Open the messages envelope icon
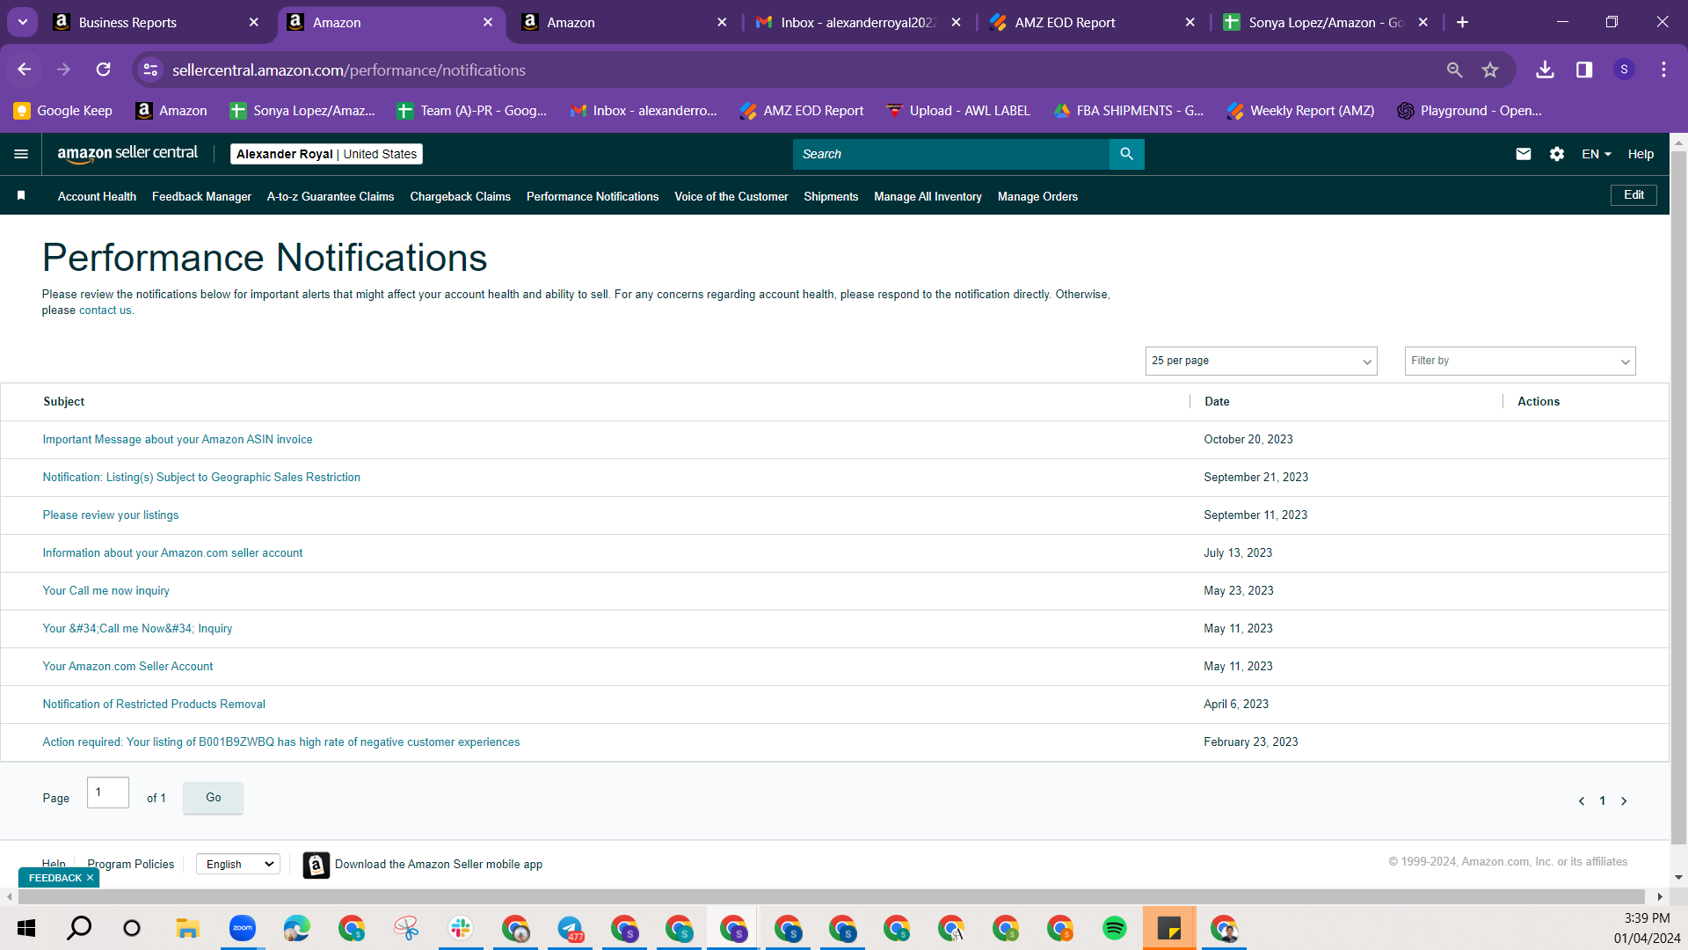Image resolution: width=1688 pixels, height=950 pixels. coord(1524,154)
